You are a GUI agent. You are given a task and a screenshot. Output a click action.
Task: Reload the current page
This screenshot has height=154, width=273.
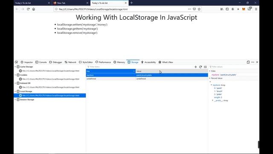[28, 9]
